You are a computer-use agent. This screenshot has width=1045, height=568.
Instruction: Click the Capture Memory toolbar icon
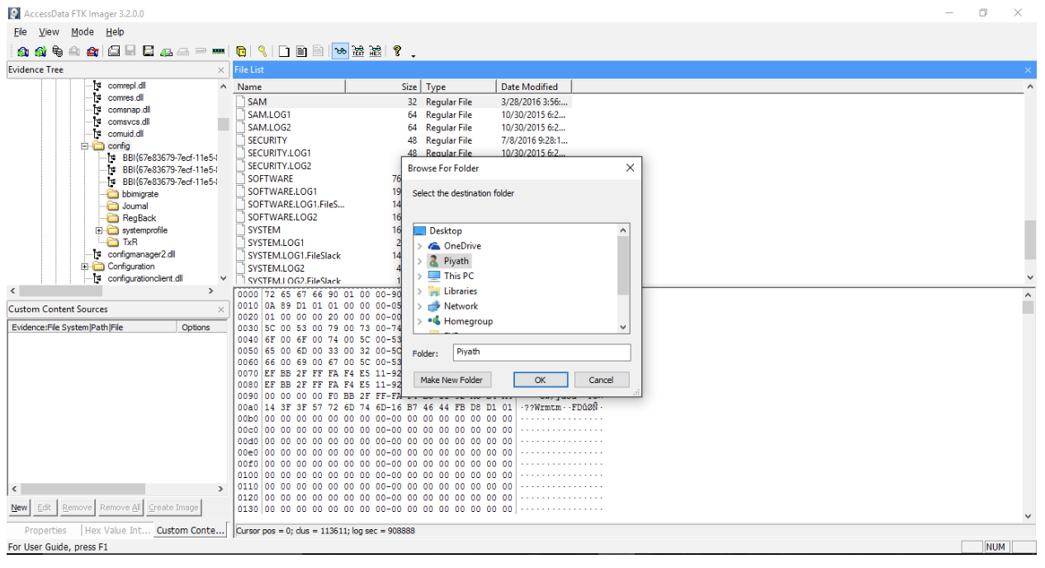point(219,51)
